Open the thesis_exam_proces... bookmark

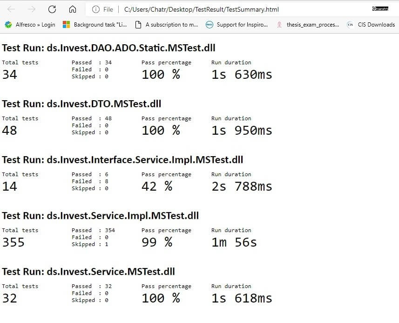point(307,24)
